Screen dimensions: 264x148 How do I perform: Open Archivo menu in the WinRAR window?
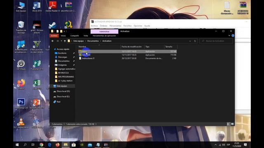[94, 26]
